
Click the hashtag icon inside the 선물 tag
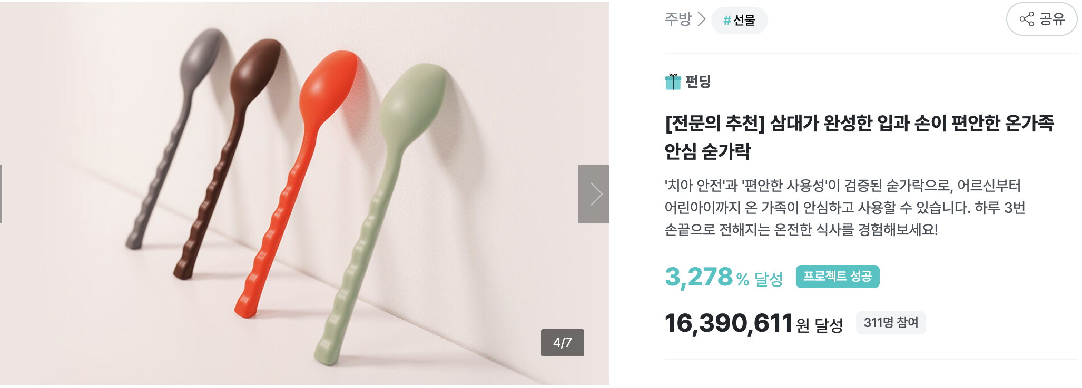click(727, 21)
